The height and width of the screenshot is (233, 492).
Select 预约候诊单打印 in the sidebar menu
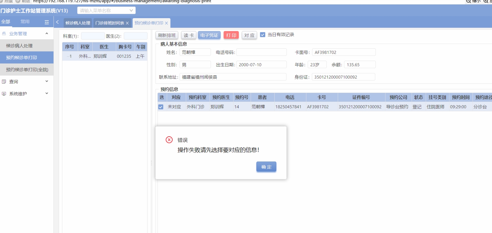(27, 57)
